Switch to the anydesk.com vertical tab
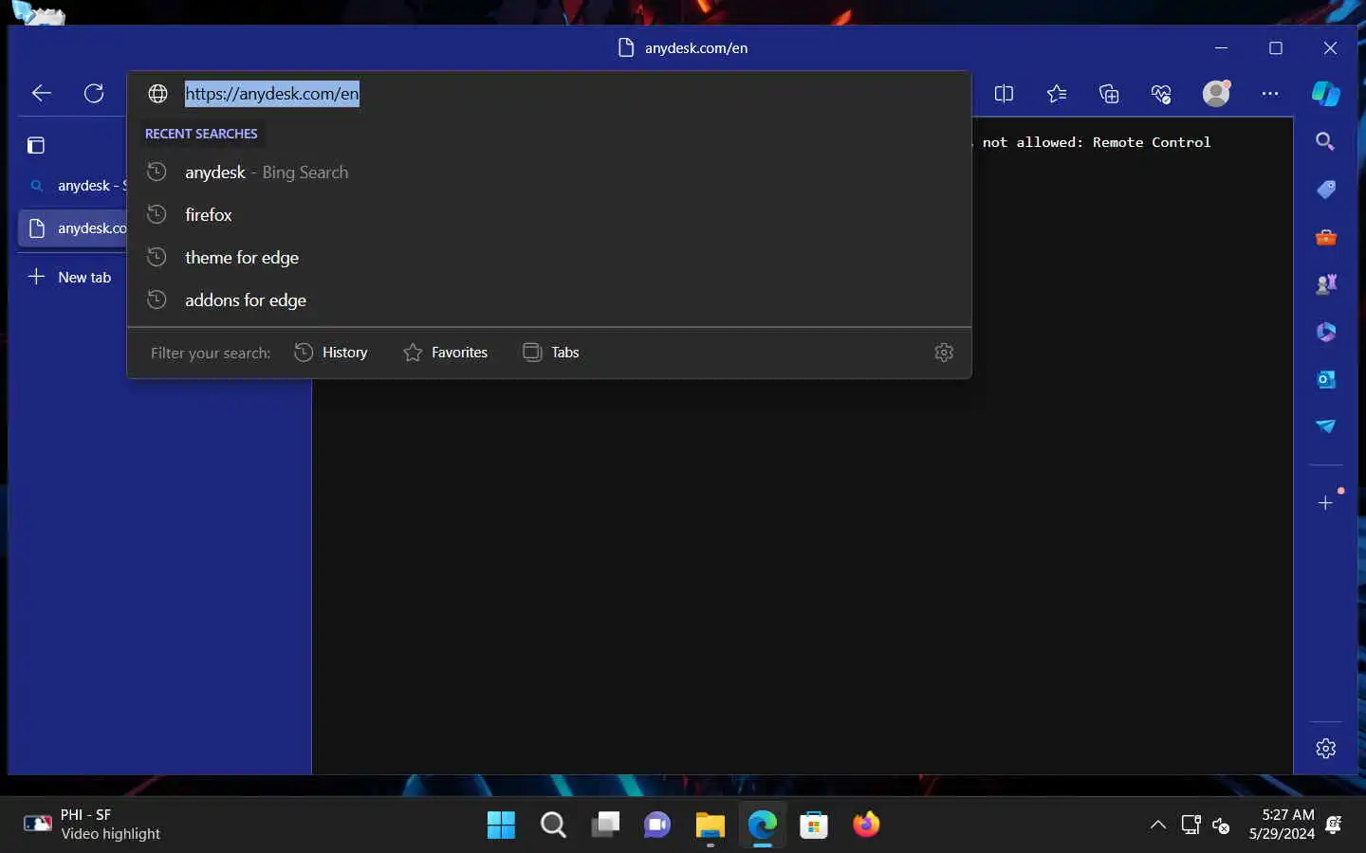This screenshot has width=1366, height=853. point(73,228)
